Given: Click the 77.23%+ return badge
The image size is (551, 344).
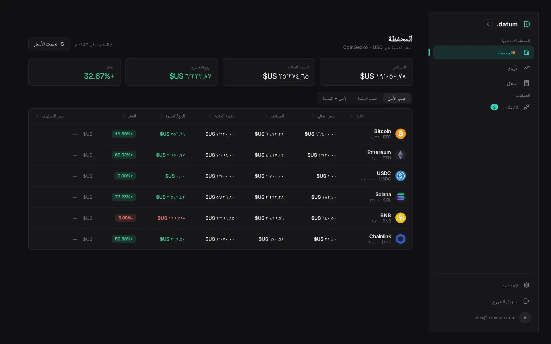Looking at the screenshot, I should pos(124,197).
